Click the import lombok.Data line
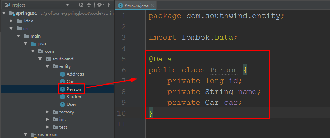This screenshot has width=330, height=138. click(193, 38)
